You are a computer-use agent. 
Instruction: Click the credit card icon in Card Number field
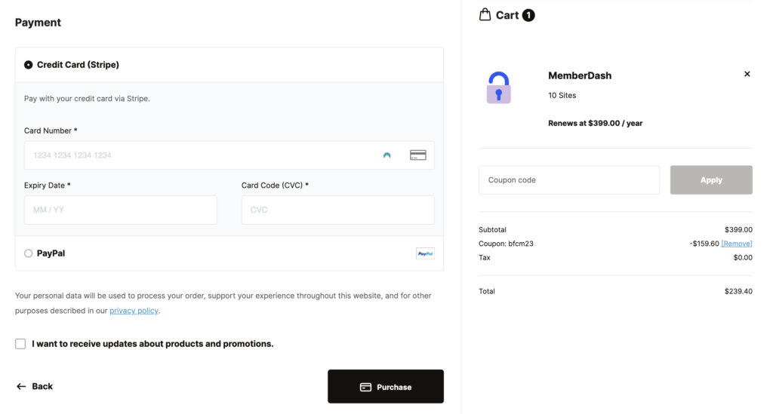(x=418, y=155)
